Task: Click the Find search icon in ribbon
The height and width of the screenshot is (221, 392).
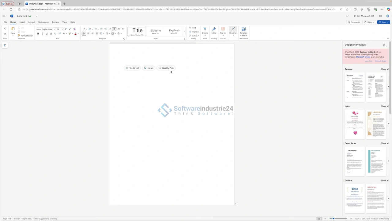Action: click(x=190, y=28)
